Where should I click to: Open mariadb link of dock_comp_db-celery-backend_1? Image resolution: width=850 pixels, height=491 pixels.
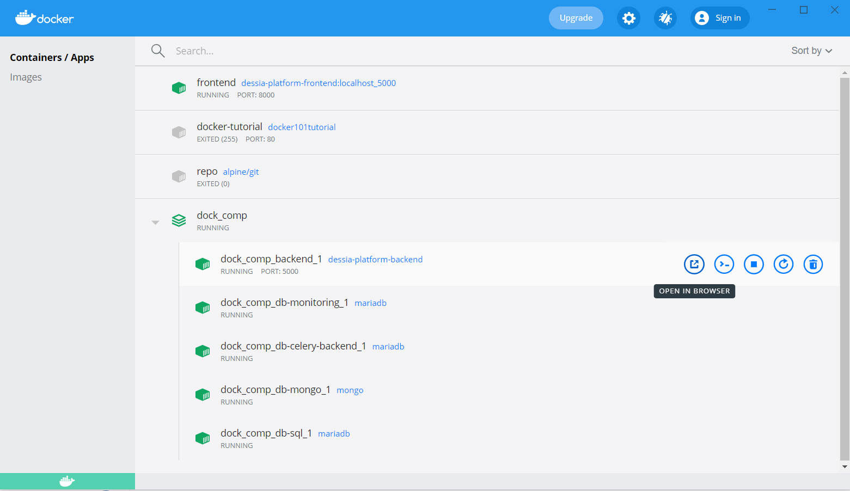tap(388, 347)
